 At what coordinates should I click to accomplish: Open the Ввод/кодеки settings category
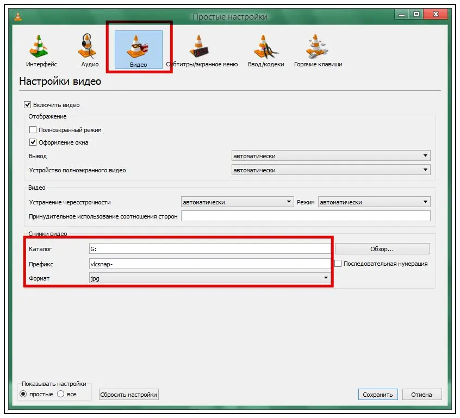(266, 51)
